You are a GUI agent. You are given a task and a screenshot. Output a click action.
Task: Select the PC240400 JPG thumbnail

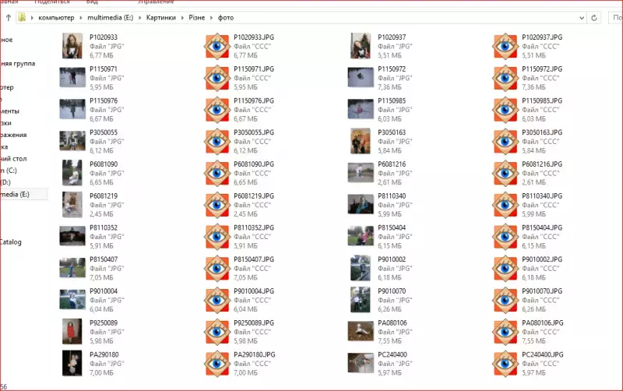point(361,363)
